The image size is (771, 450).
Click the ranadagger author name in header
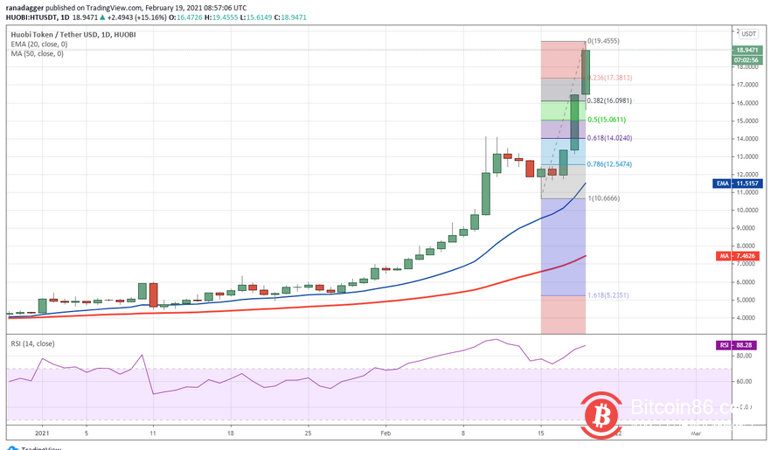pos(24,8)
